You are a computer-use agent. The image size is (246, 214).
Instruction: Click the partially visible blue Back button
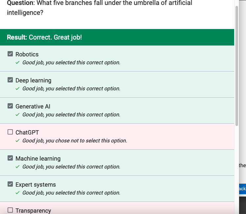point(242,189)
